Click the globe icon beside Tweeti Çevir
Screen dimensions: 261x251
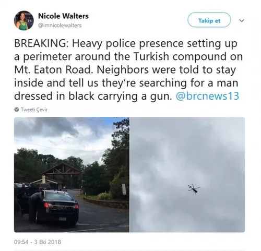click(17, 110)
